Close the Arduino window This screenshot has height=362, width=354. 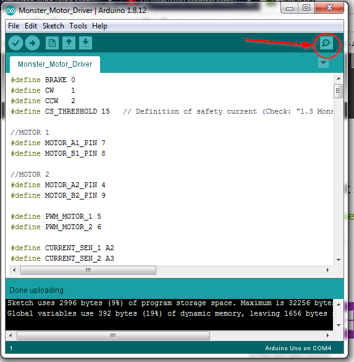pyautogui.click(x=329, y=8)
